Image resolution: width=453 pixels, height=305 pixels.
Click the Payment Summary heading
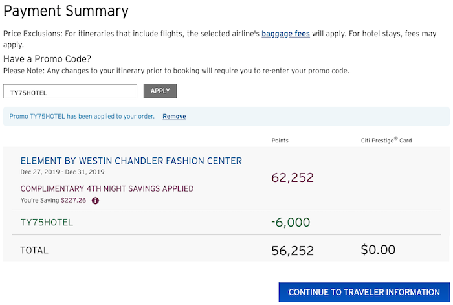point(66,11)
